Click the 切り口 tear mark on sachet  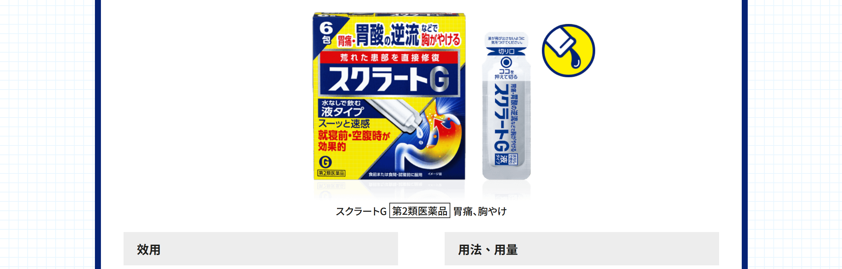click(506, 51)
